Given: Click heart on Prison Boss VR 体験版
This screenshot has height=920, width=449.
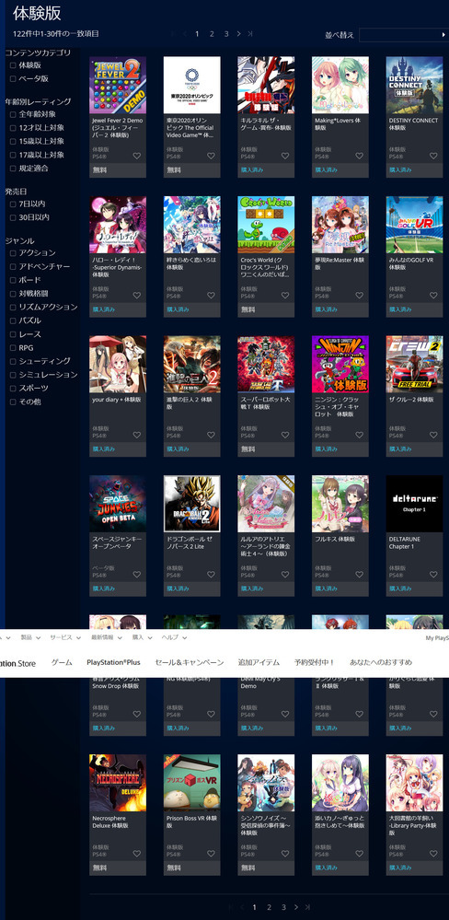Looking at the screenshot, I should (x=211, y=855).
